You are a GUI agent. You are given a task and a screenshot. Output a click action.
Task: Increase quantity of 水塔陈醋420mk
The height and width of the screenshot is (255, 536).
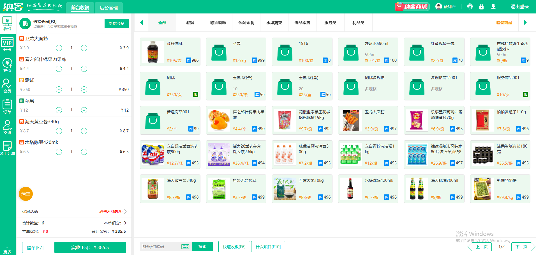click(x=84, y=152)
